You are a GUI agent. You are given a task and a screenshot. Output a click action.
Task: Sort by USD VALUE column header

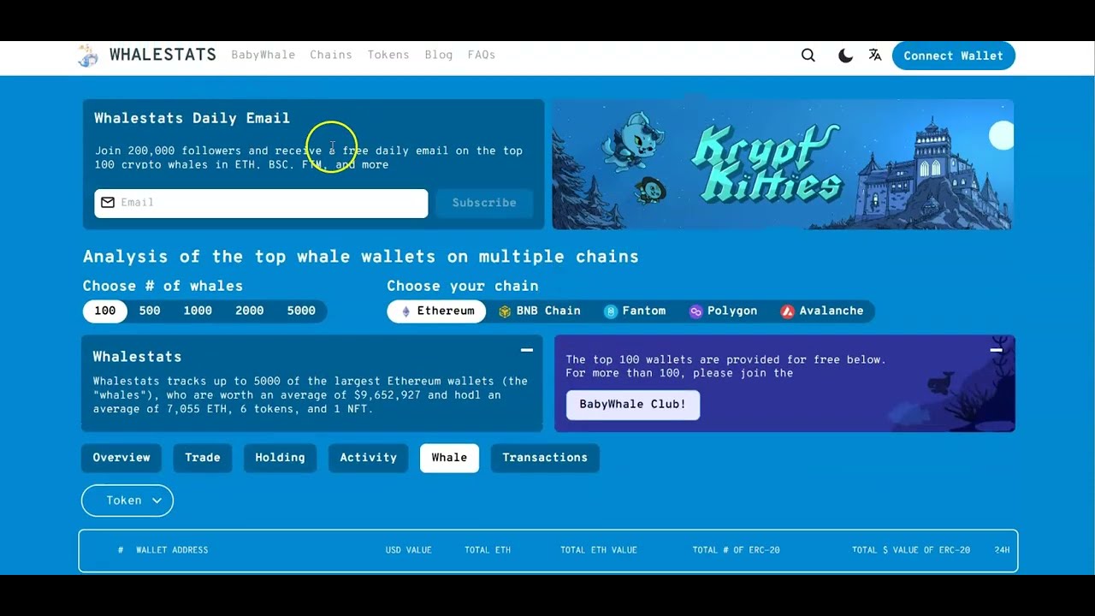click(x=409, y=550)
